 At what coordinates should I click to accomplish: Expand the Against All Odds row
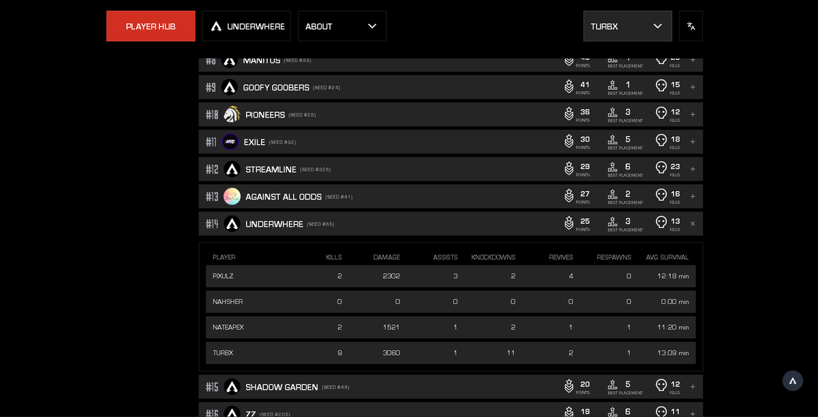click(693, 196)
